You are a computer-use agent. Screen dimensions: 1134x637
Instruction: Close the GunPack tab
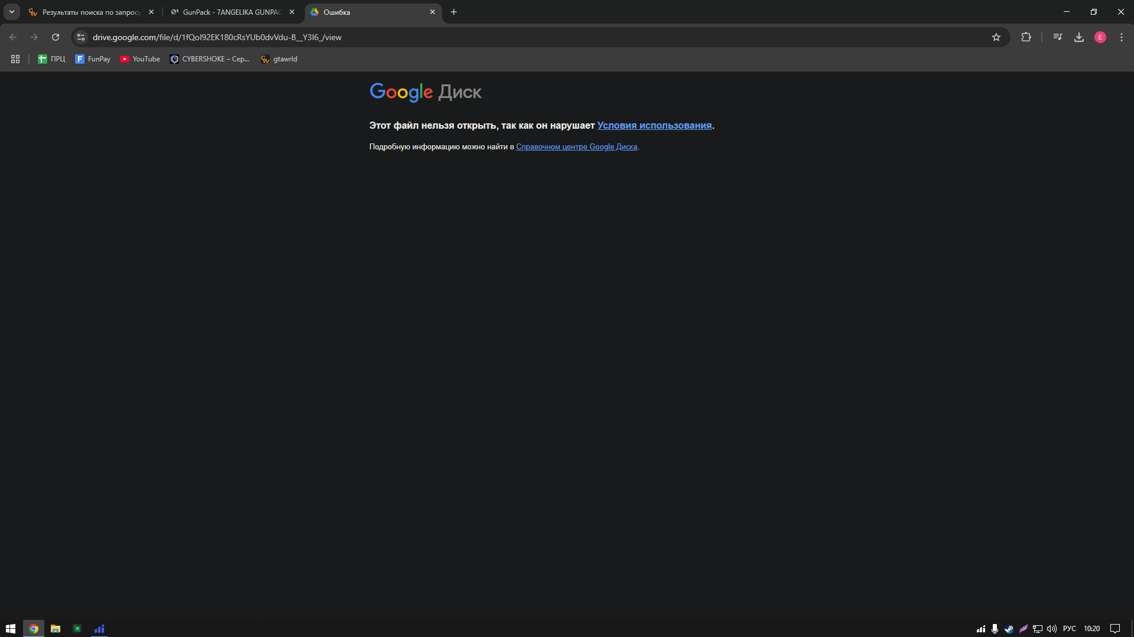click(x=292, y=12)
